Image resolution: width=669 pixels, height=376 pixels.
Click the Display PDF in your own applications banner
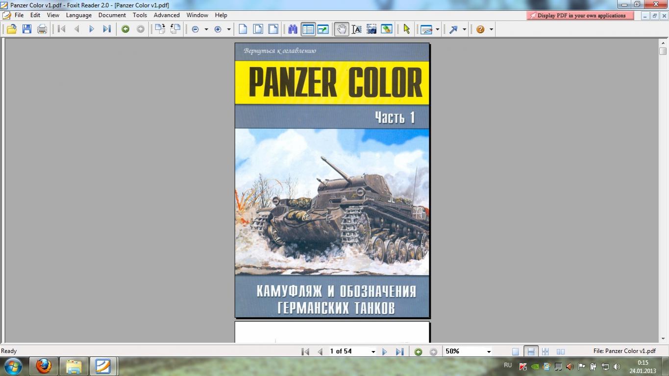coord(580,16)
